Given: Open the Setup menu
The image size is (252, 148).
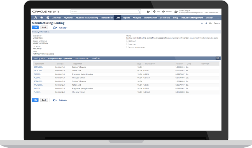Looking at the screenshot, I should [x=176, y=18].
